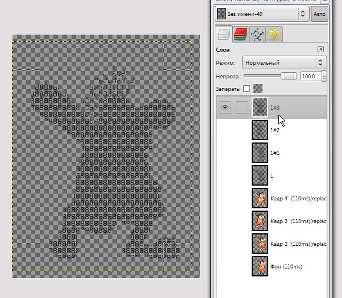Toggle the link box of layer 1#3
342x298 pixels.
[242, 107]
